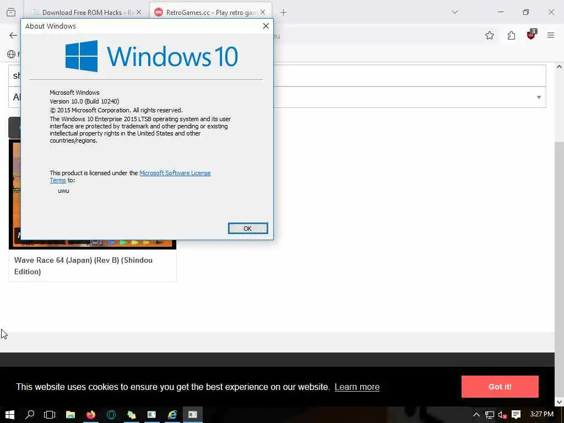
Task: Close the Download Free ROM Hacks tab
Action: click(x=139, y=13)
